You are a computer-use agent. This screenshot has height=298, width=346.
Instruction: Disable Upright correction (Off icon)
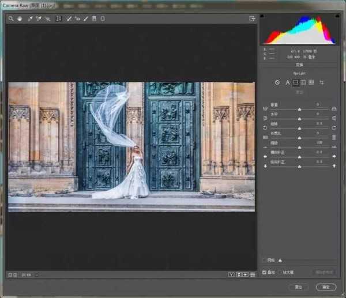[277, 82]
